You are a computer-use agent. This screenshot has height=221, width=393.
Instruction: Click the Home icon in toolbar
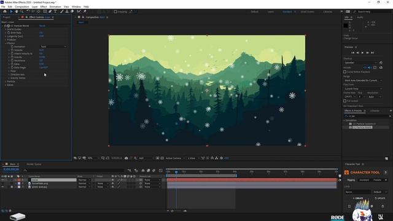coord(5,12)
